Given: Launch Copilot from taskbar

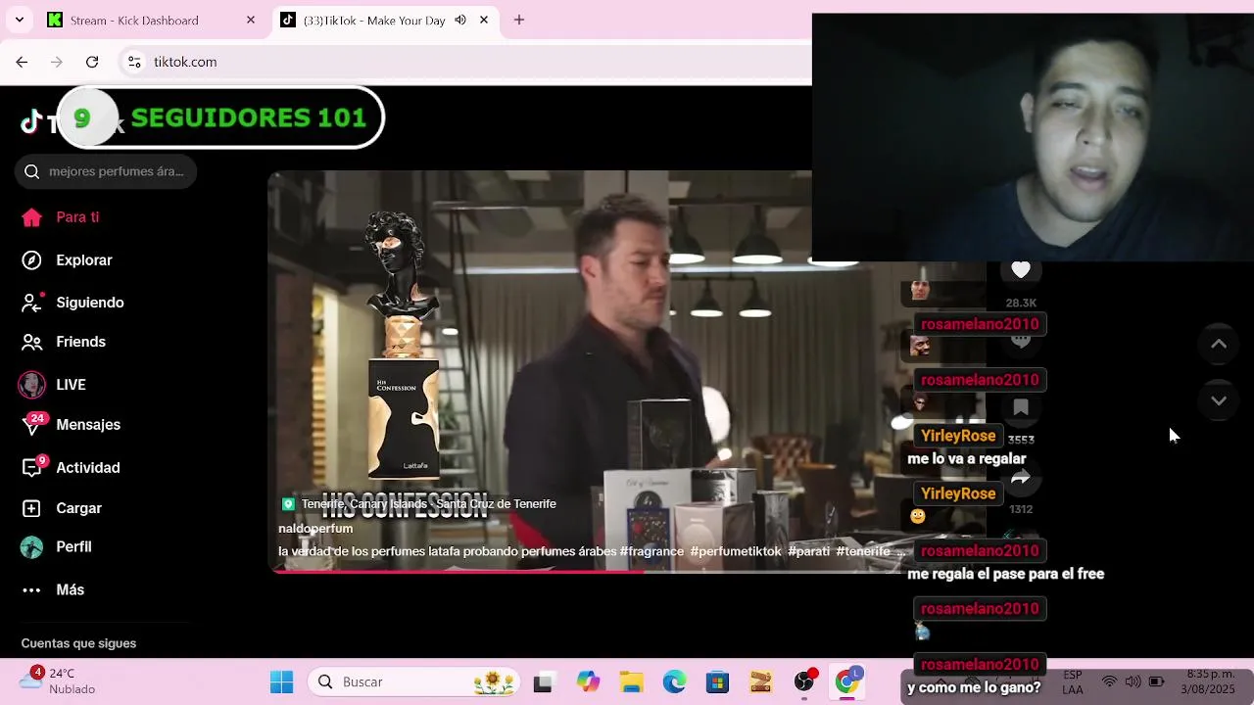Looking at the screenshot, I should coord(588,682).
